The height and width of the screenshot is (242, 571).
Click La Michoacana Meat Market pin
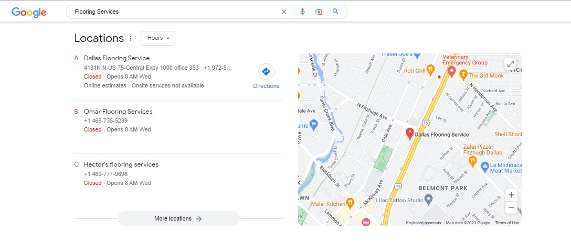(x=485, y=167)
